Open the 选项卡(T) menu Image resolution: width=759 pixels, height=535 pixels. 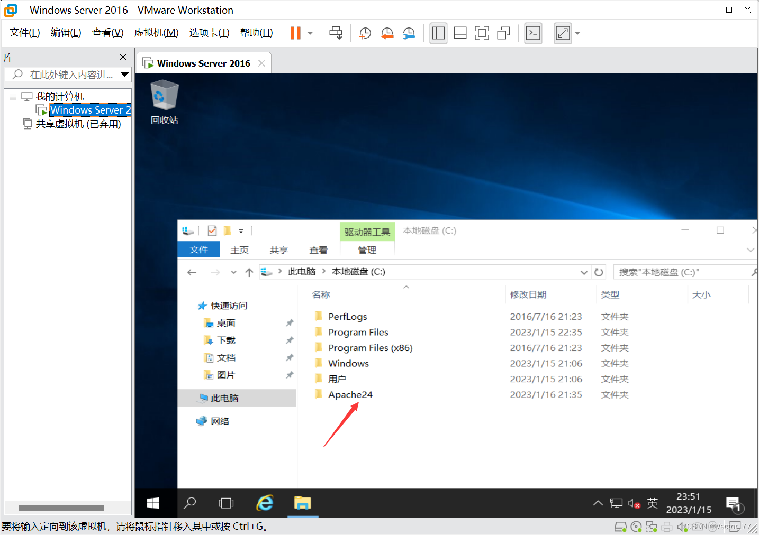[209, 33]
